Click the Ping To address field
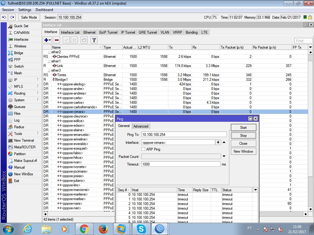The image size is (314, 235). point(184,134)
